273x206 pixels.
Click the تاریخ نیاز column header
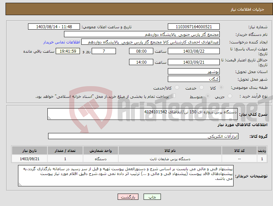pos(30,151)
